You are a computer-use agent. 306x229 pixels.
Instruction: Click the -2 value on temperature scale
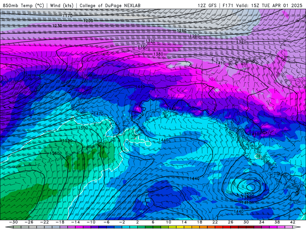pos(122,222)
